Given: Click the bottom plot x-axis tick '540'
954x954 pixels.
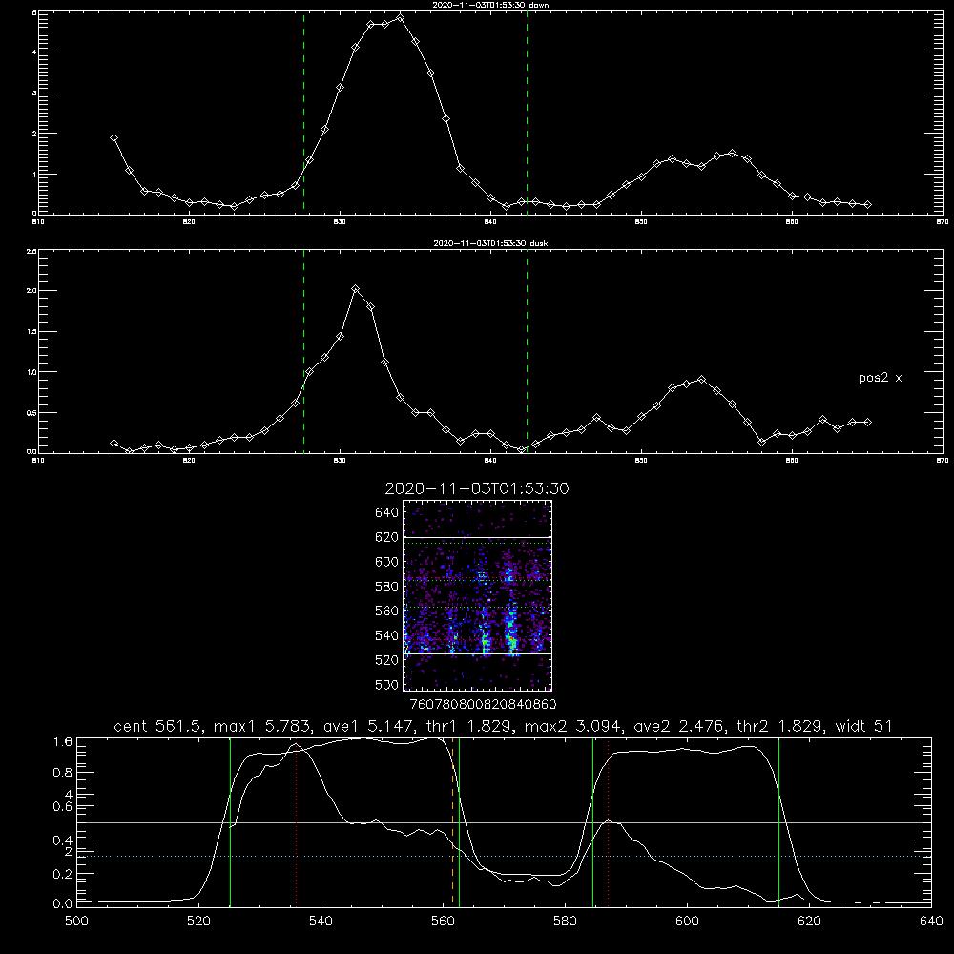Looking at the screenshot, I should tap(321, 922).
